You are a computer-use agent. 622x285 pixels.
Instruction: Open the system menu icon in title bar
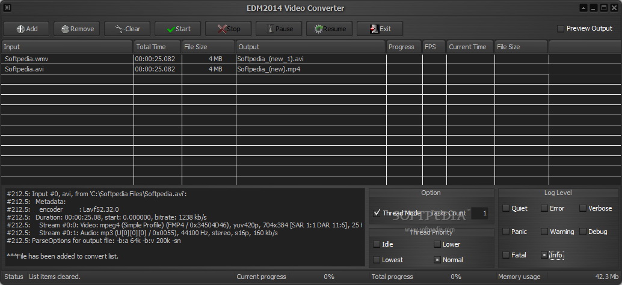point(7,8)
